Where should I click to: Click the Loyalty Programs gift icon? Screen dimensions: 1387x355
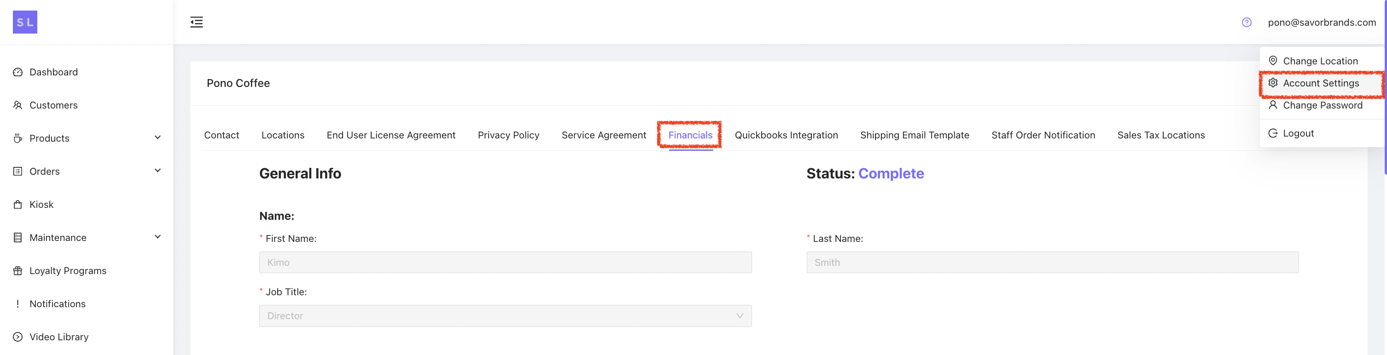(18, 270)
